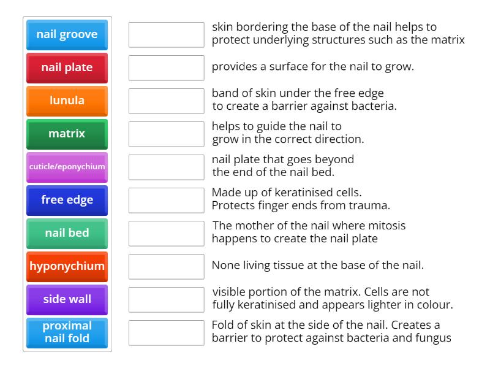The image size is (490, 368).
Task: Click the description about skin bordering the nail base
Action: point(306,34)
